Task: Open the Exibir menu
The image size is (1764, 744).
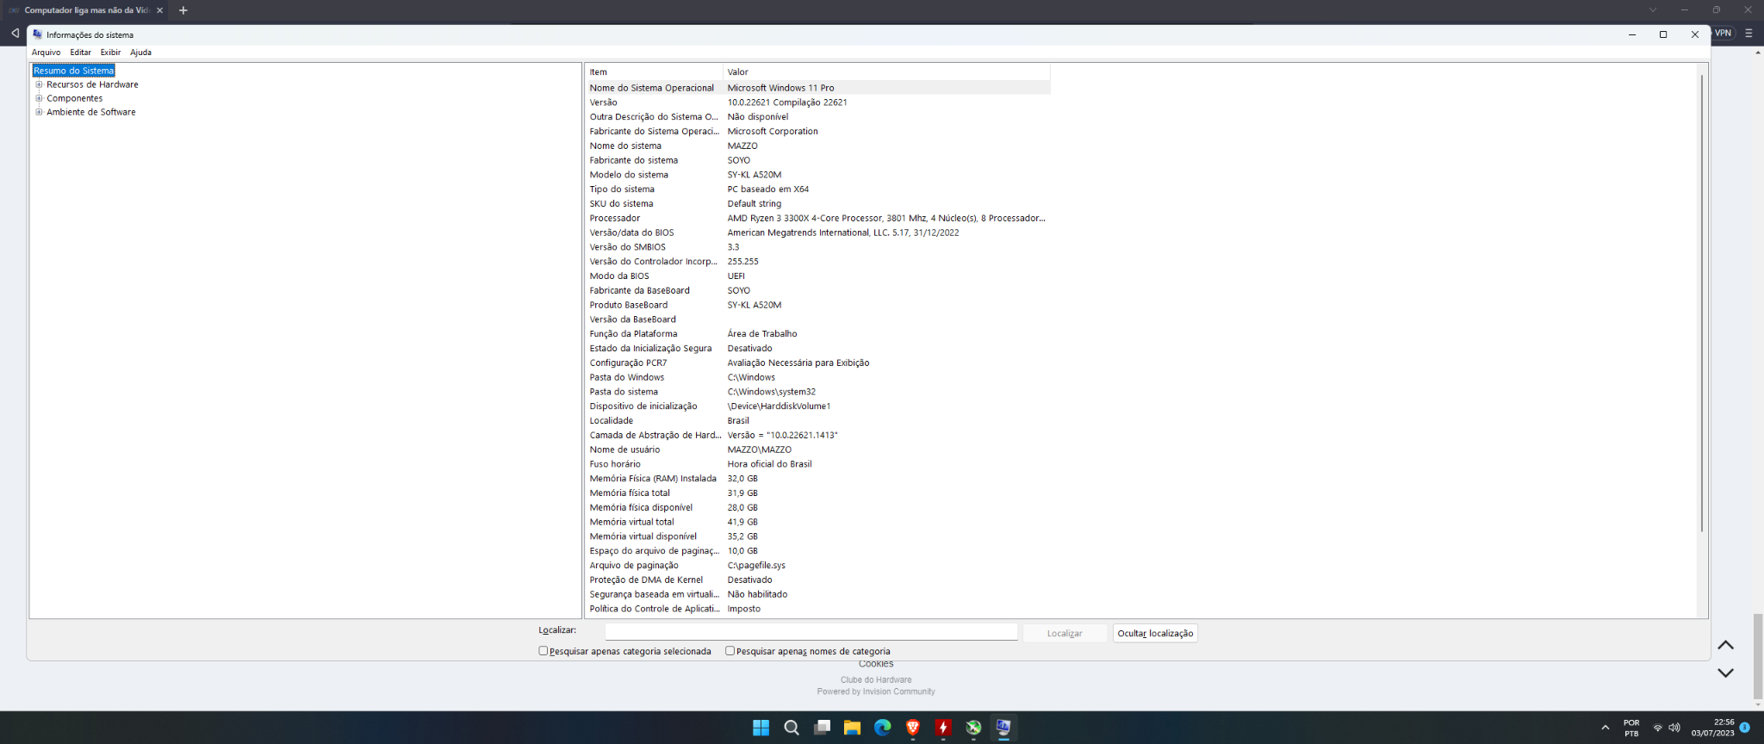Action: click(110, 53)
